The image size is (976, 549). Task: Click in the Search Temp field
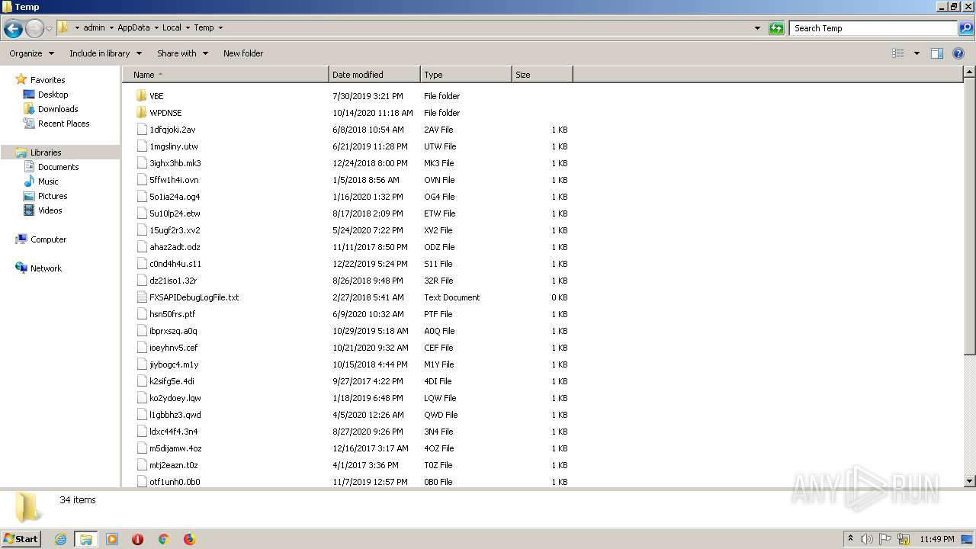(873, 28)
